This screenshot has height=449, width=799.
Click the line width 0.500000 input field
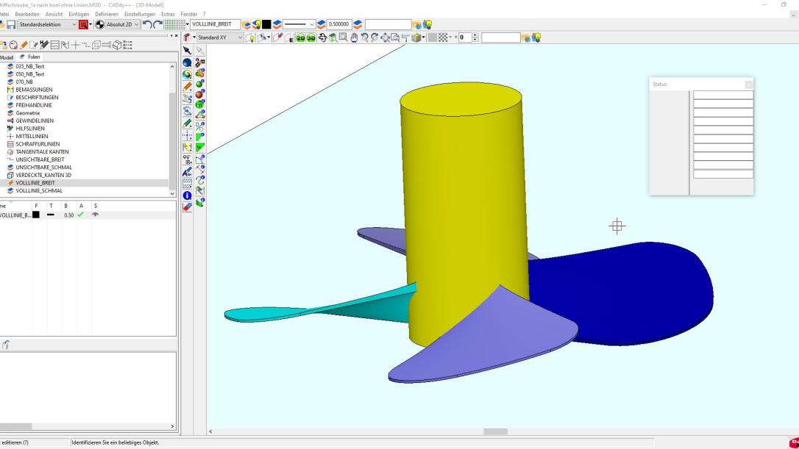click(339, 24)
